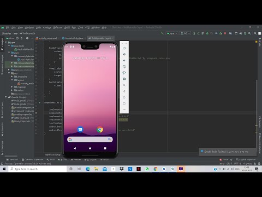Click the Google search bar on phone
This screenshot has height=197, width=262.
[90, 140]
